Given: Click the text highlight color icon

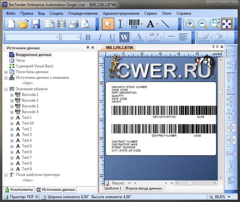Looking at the screenshot, I should [x=154, y=37].
